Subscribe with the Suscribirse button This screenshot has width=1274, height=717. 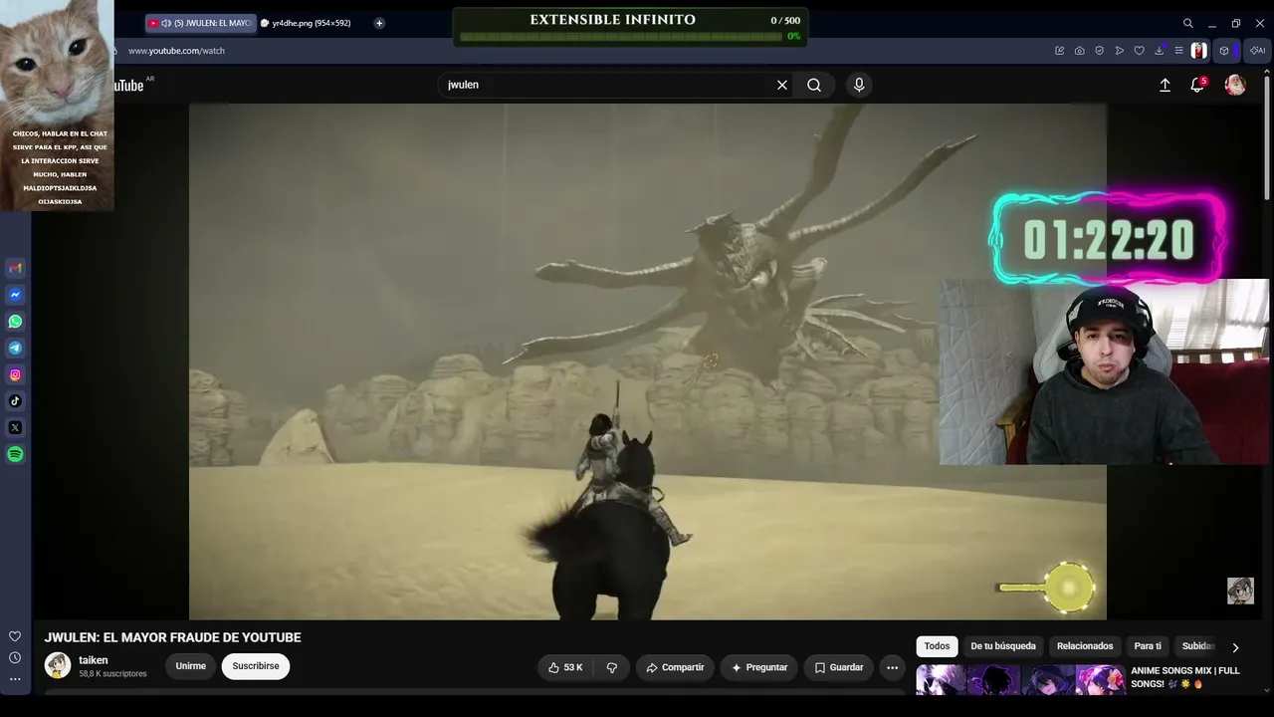pyautogui.click(x=256, y=666)
